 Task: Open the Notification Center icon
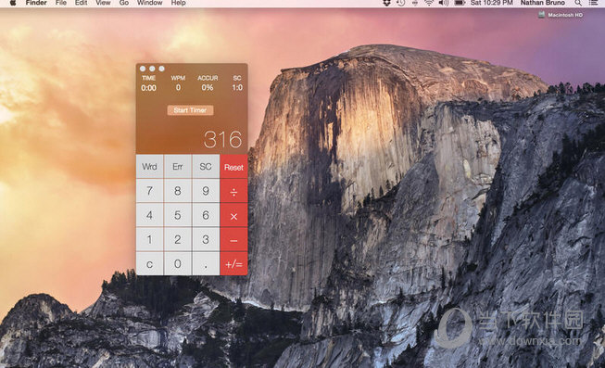pyautogui.click(x=594, y=3)
